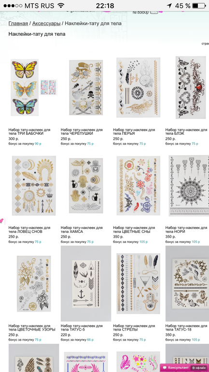209x372 pixels.
Task: Tap the rhinestone sticker sheet small image
Action: pos(49,87)
